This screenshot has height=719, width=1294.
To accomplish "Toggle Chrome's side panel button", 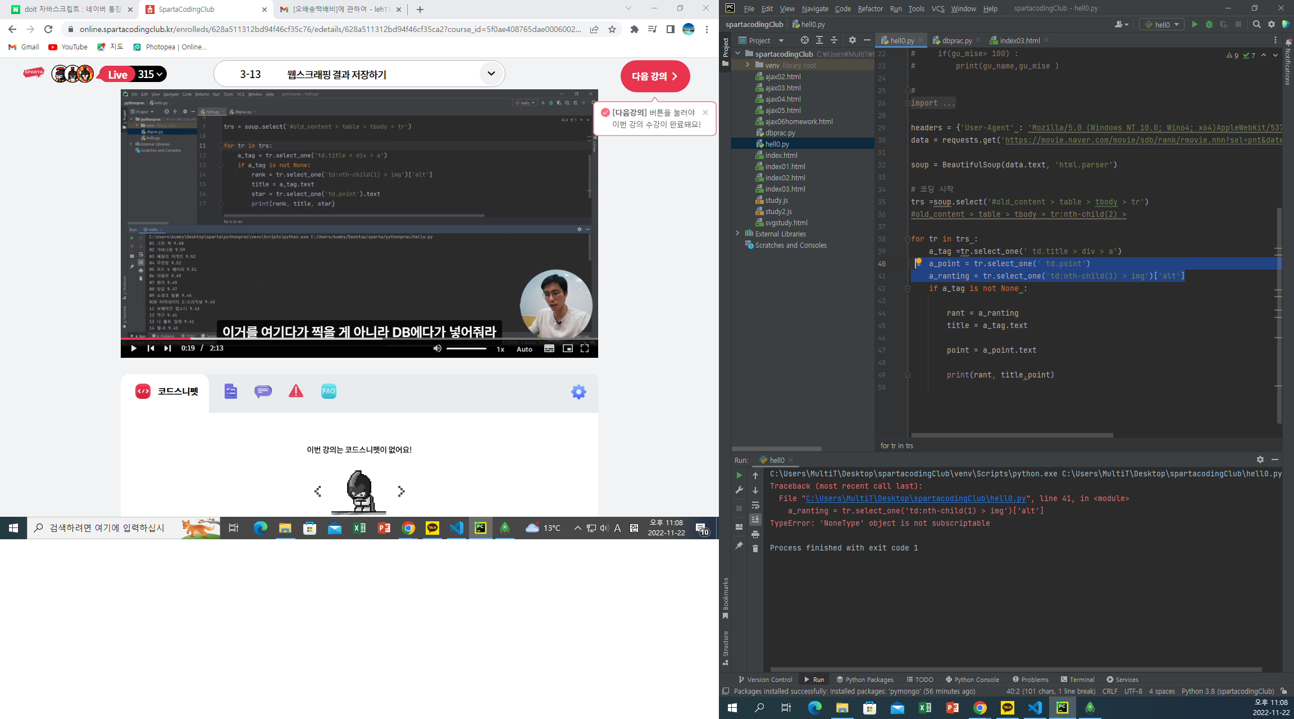I will (671, 29).
